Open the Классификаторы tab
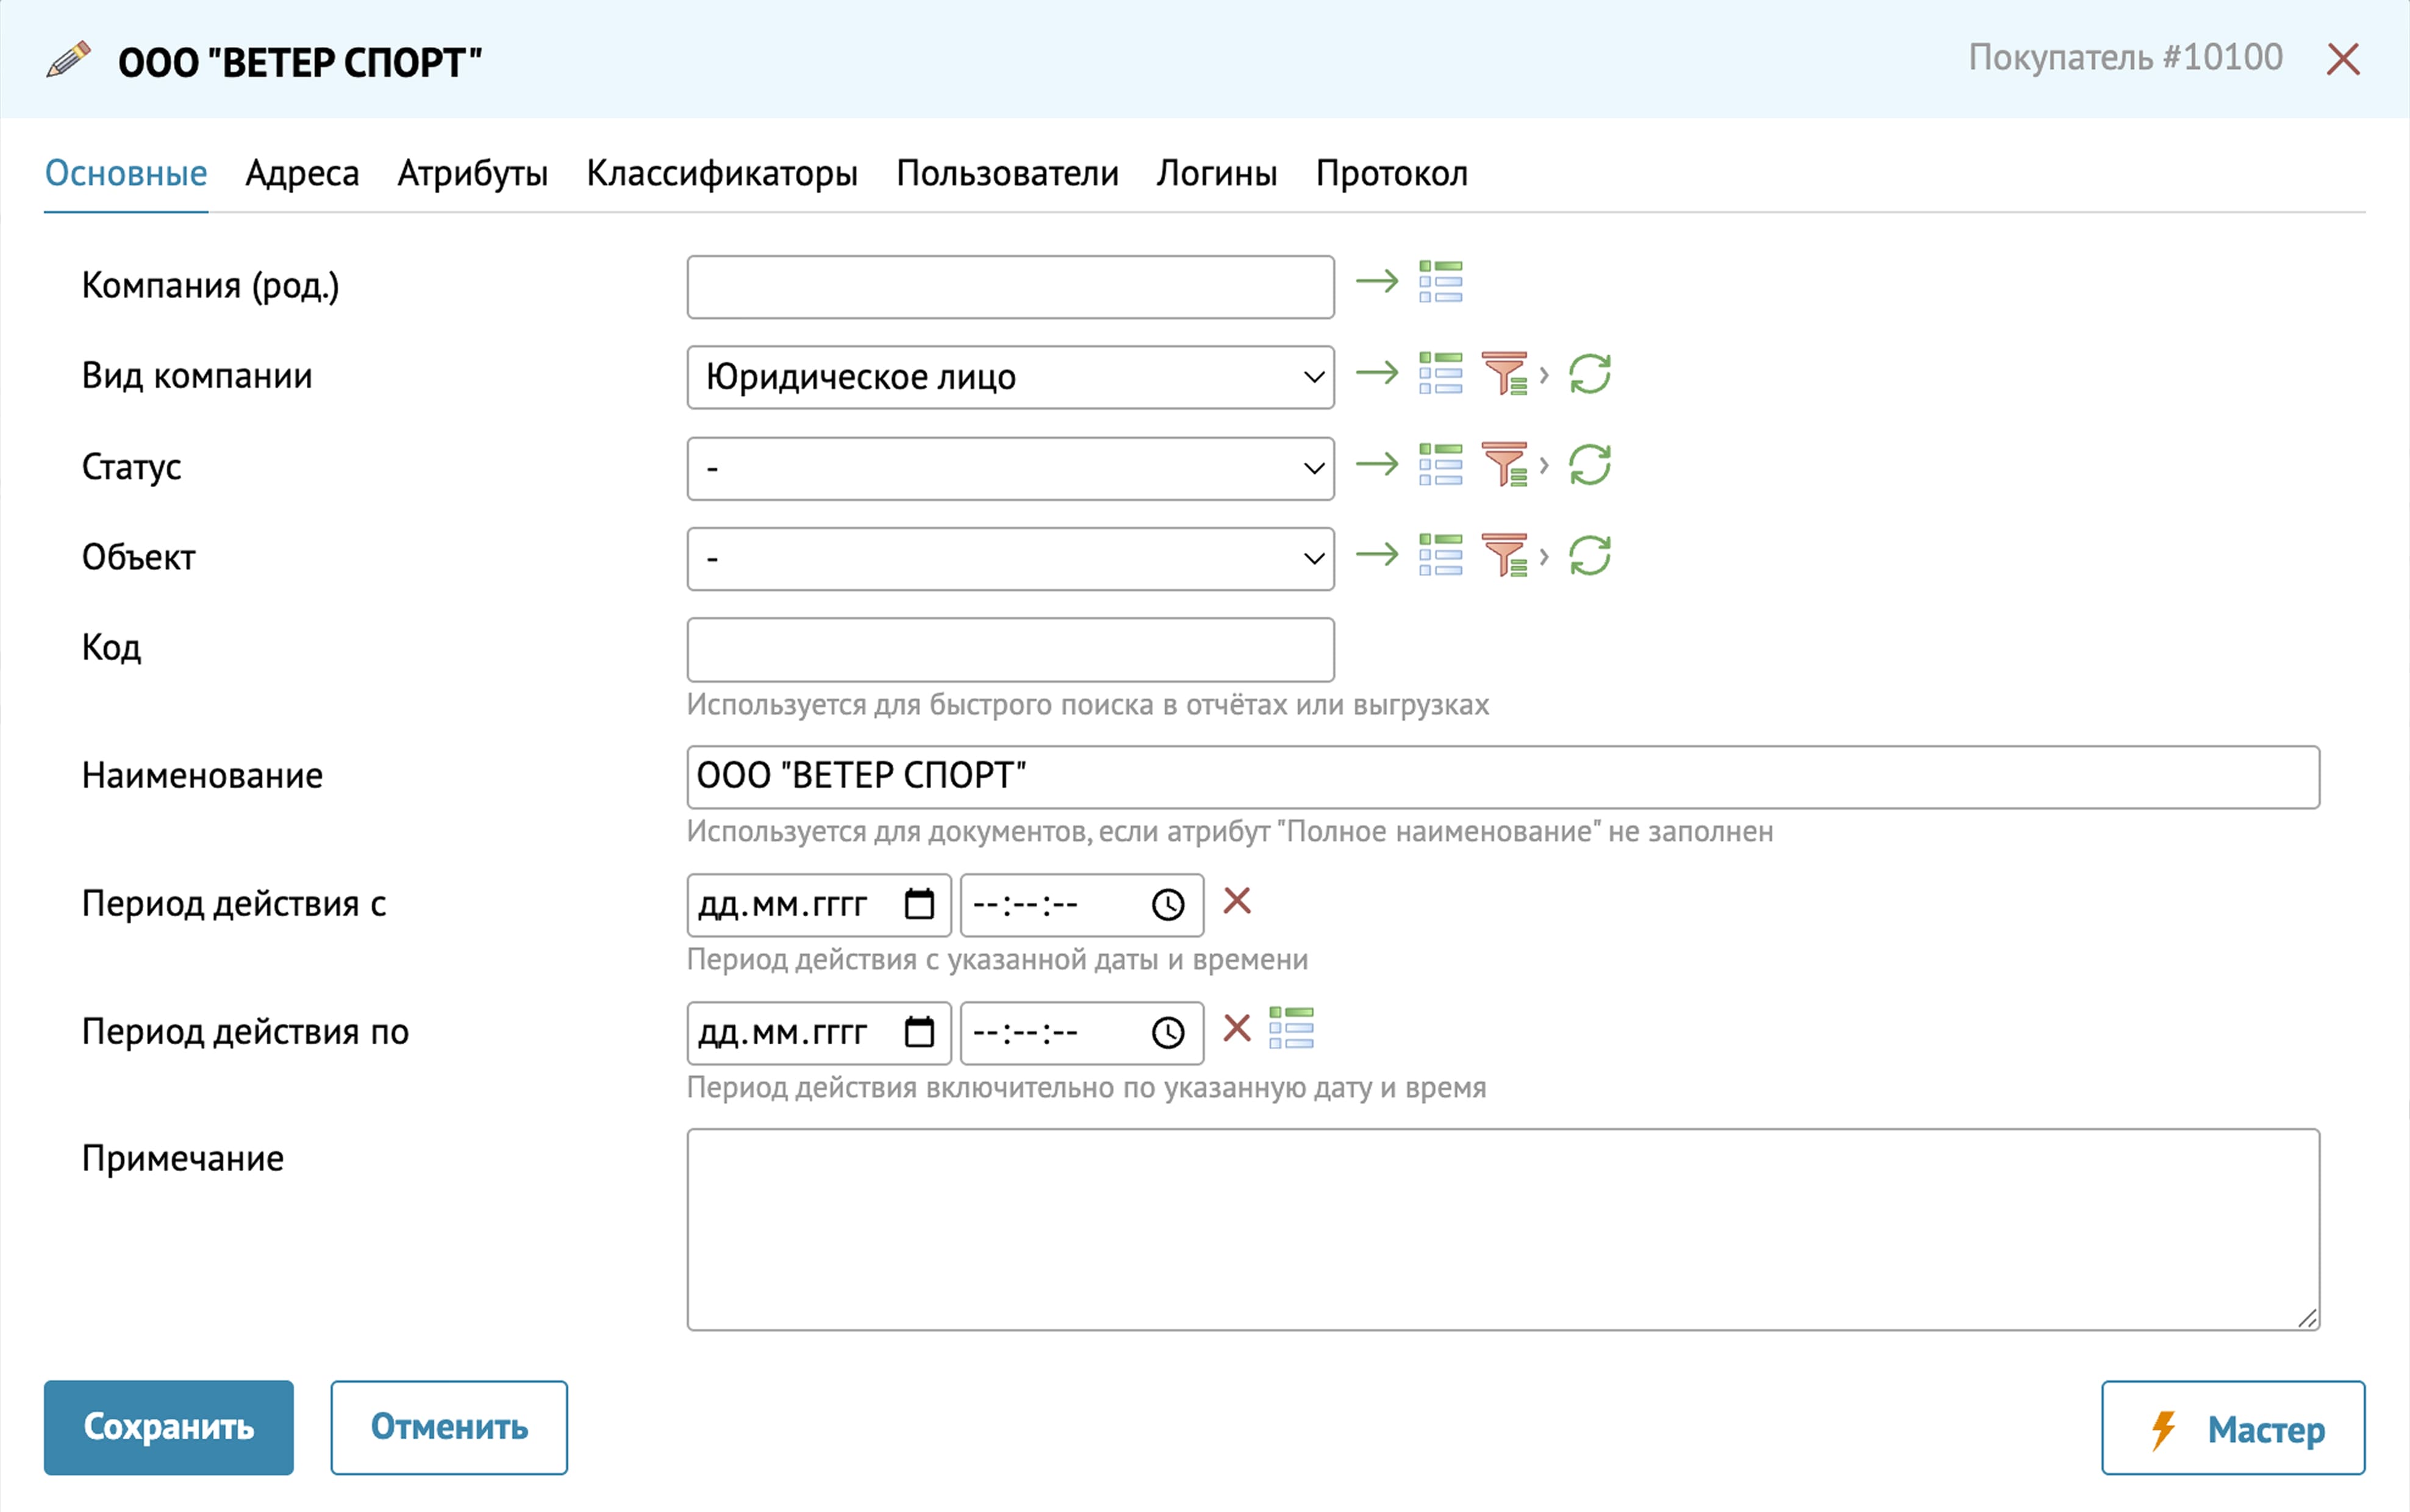2410x1512 pixels. [721, 174]
